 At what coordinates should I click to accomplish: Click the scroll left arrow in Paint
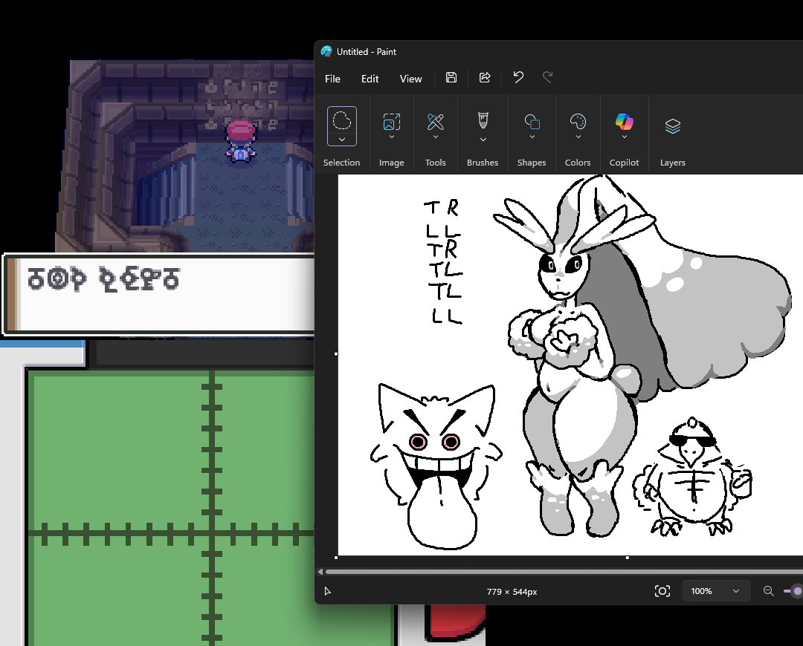[x=320, y=572]
